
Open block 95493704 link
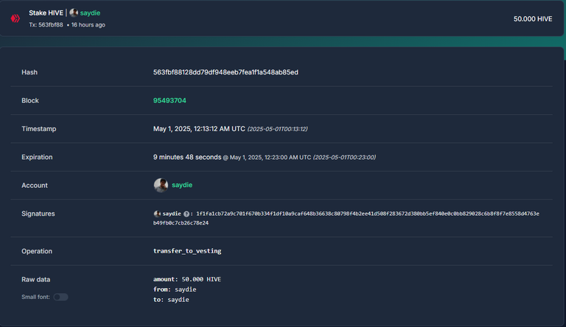point(170,100)
